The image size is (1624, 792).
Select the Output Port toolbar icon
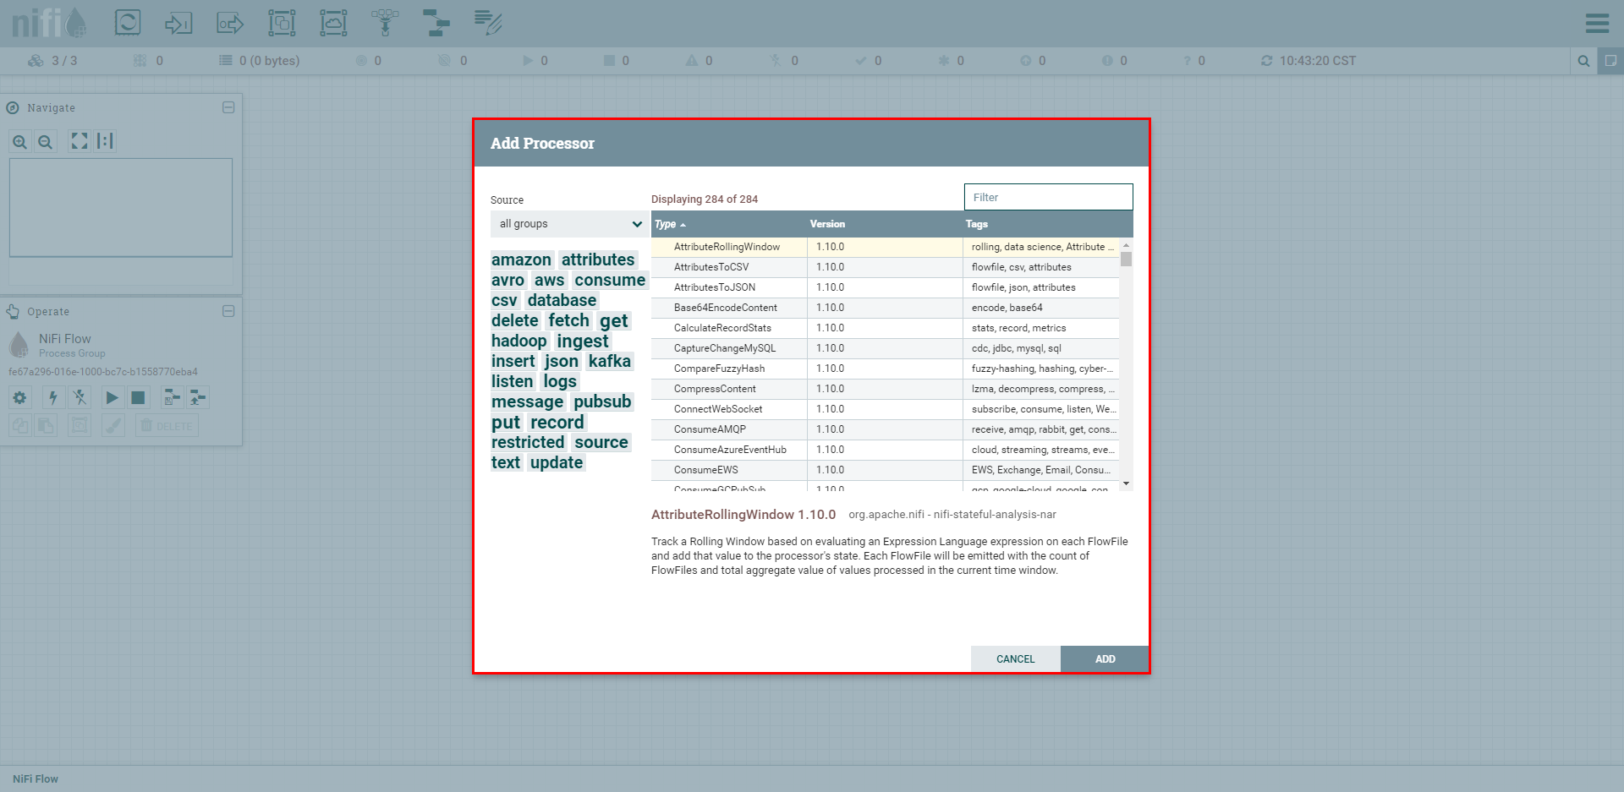click(x=230, y=23)
